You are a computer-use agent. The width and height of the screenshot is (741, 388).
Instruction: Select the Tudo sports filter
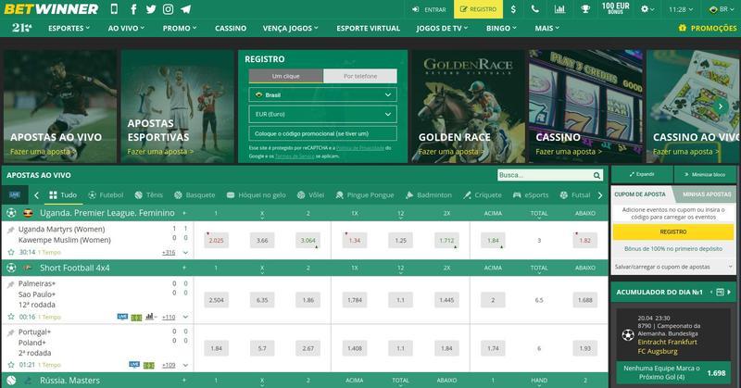[63, 195]
